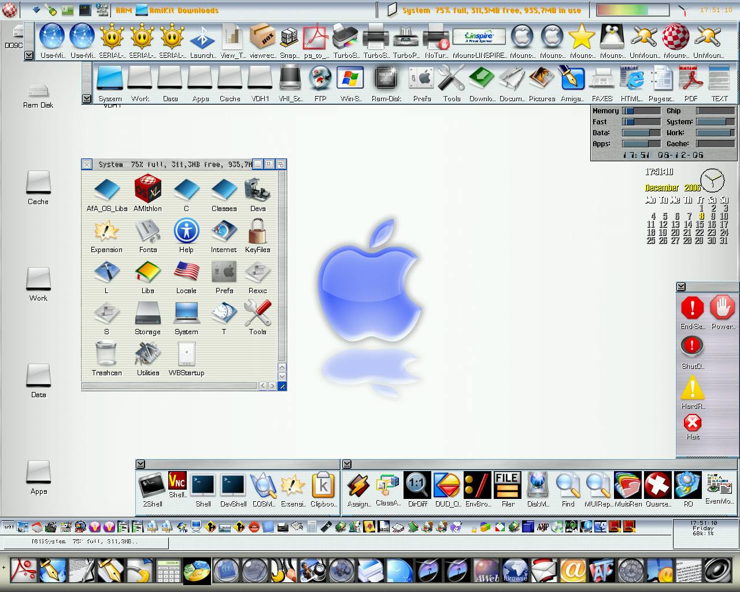This screenshot has height=592, width=740.
Task: Collapse the shell dock arrow
Action: (x=140, y=464)
